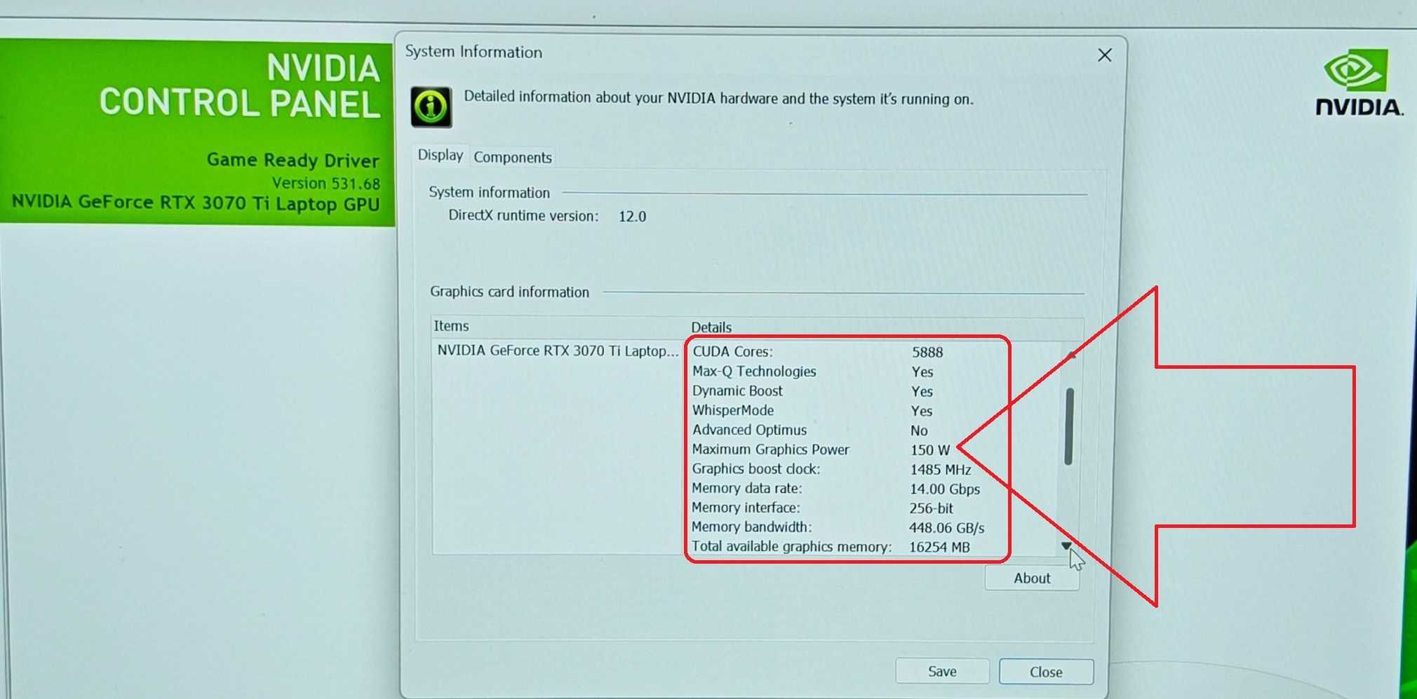The width and height of the screenshot is (1417, 699).
Task: Click the Game Ready Driver text
Action: tap(293, 160)
